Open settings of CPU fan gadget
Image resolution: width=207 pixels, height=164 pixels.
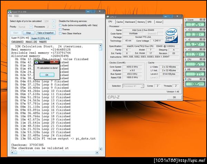point(201,79)
